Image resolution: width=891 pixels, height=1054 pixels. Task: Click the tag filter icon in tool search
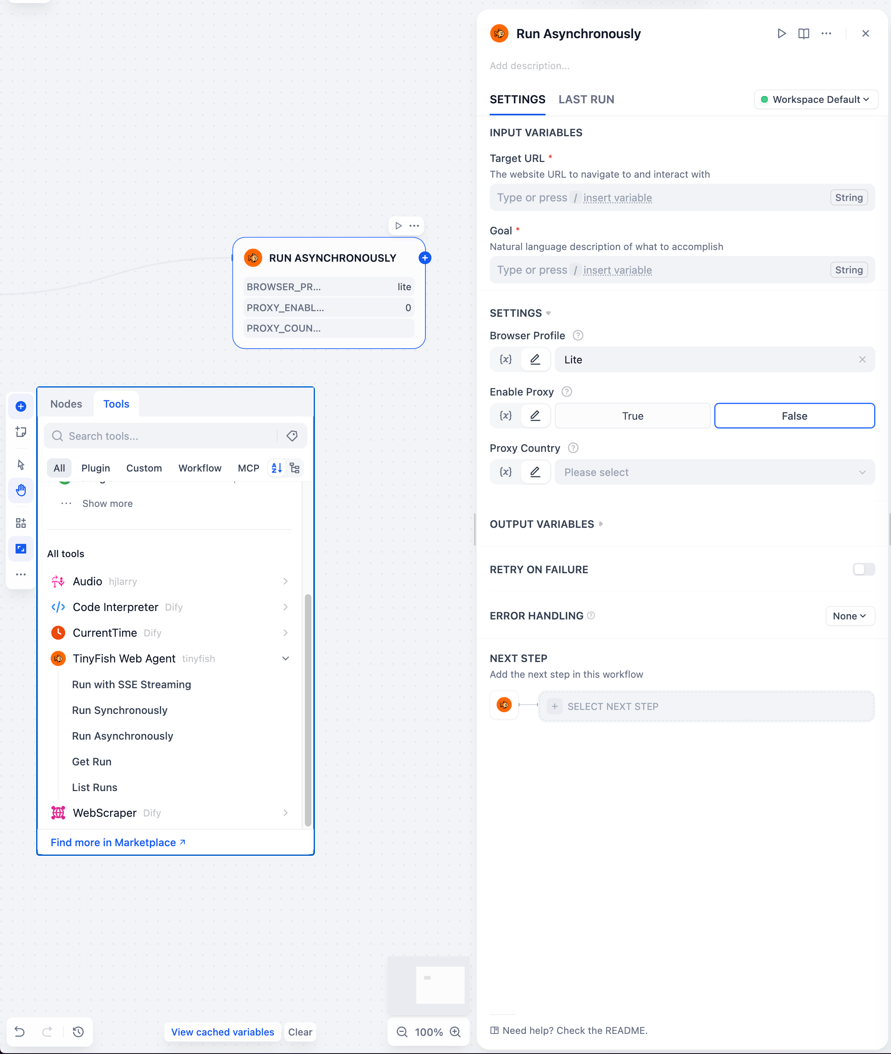[x=292, y=436]
